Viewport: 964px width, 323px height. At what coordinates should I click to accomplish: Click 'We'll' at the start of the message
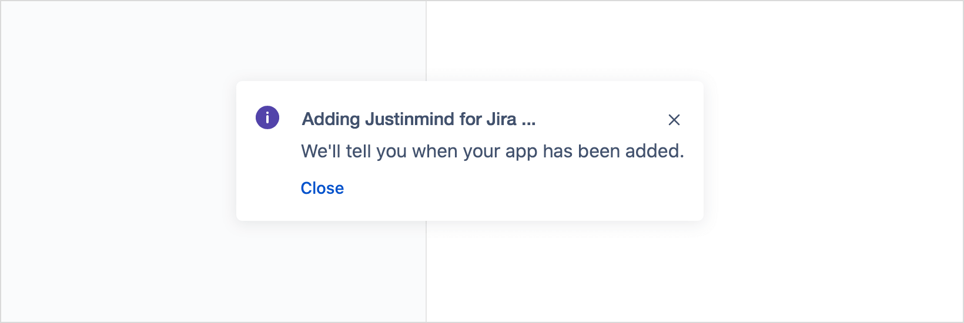pyautogui.click(x=321, y=151)
